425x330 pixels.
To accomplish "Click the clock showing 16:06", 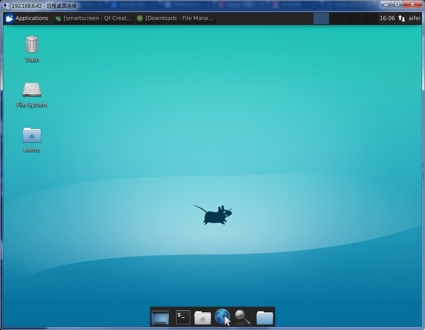I will pyautogui.click(x=388, y=18).
